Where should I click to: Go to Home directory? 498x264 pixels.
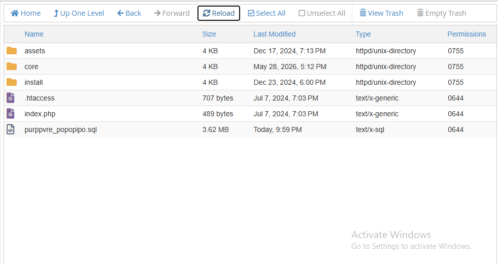26,13
